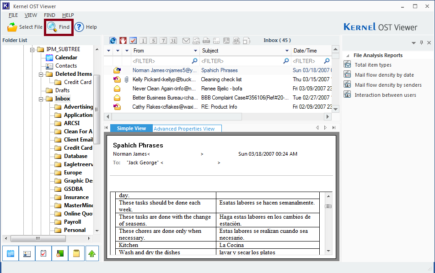Open contacts view from bottom-left icon bar
The height and width of the screenshot is (273, 435).
coord(27,253)
